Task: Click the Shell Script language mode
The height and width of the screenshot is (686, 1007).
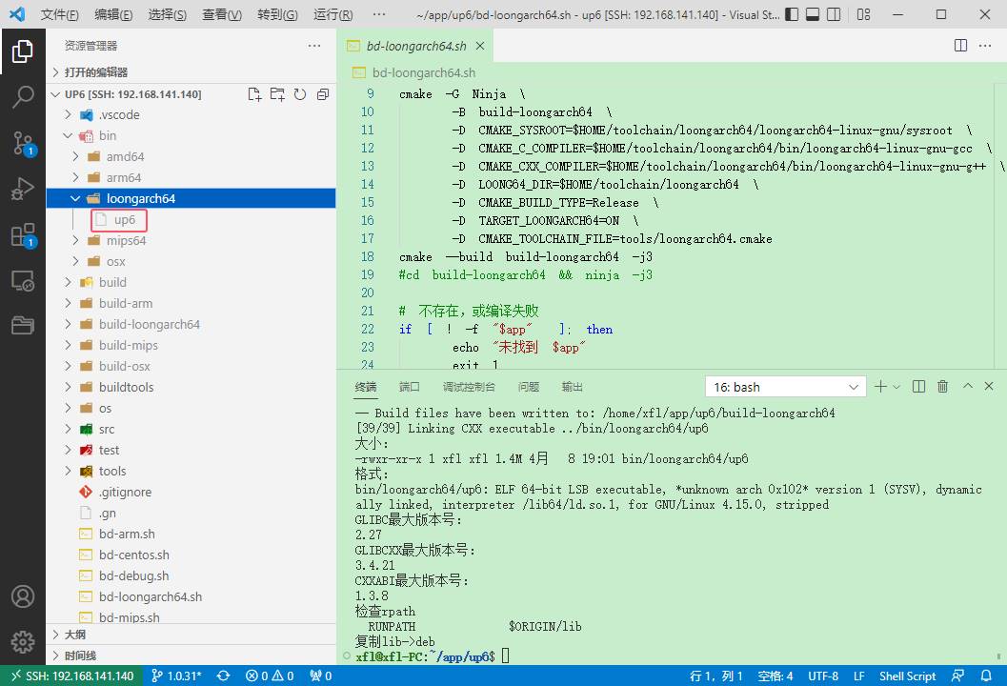Action: [x=907, y=676]
